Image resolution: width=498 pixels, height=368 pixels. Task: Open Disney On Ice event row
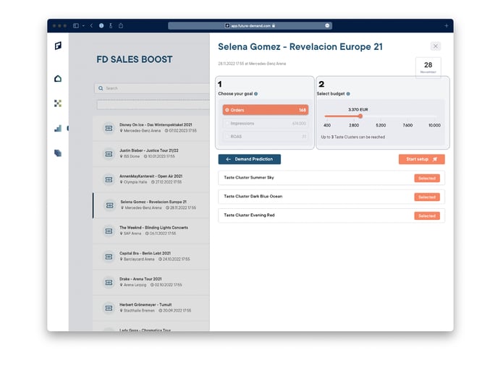[151, 128]
